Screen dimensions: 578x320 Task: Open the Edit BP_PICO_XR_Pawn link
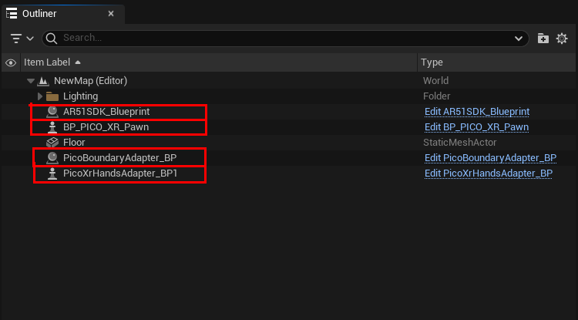pyautogui.click(x=476, y=127)
